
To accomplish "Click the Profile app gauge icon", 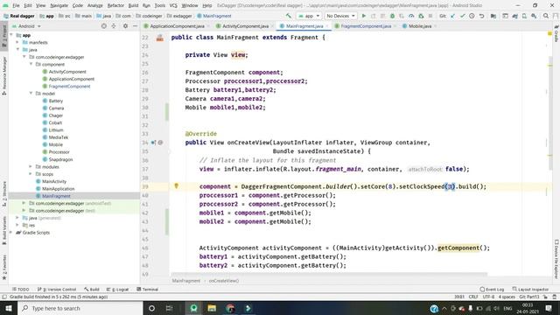I will click(411, 16).
